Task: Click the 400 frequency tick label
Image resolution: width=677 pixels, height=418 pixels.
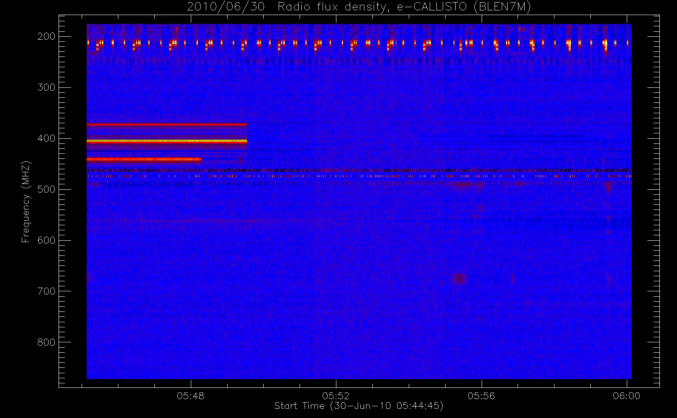Action: (46, 138)
